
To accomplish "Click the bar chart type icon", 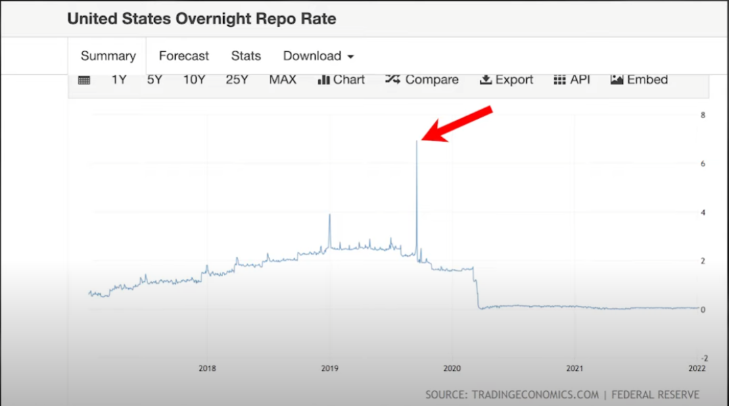I will (x=323, y=80).
